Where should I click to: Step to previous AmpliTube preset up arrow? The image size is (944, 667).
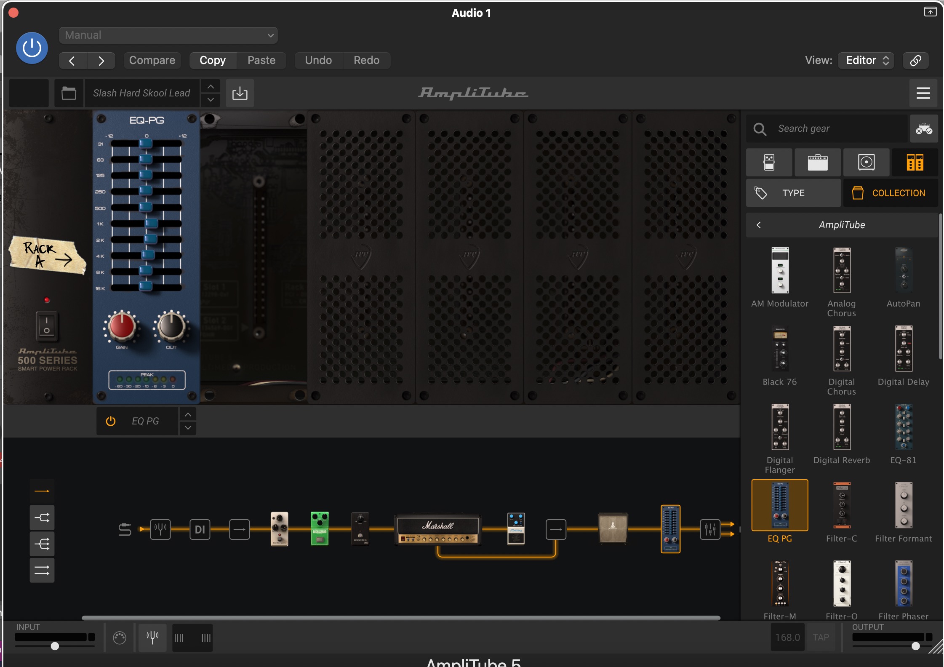211,86
